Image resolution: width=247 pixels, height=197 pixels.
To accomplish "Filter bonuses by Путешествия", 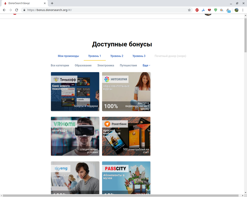I will click(x=128, y=65).
